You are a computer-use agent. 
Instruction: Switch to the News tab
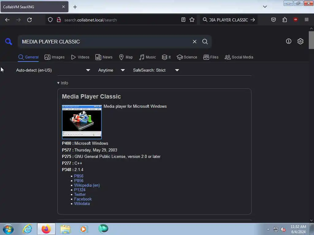tap(104, 57)
